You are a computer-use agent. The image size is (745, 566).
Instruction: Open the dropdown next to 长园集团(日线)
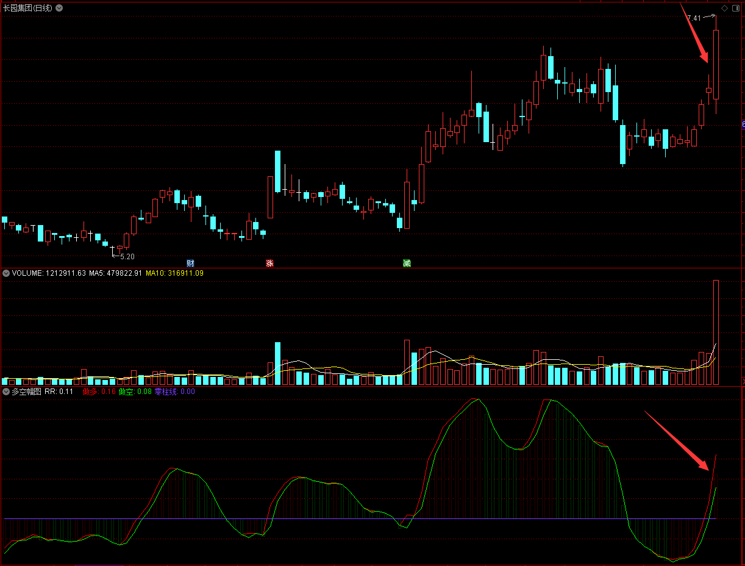coord(59,8)
